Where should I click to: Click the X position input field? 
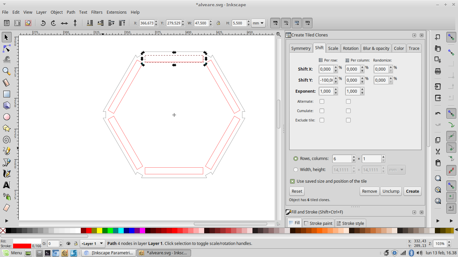[147, 23]
